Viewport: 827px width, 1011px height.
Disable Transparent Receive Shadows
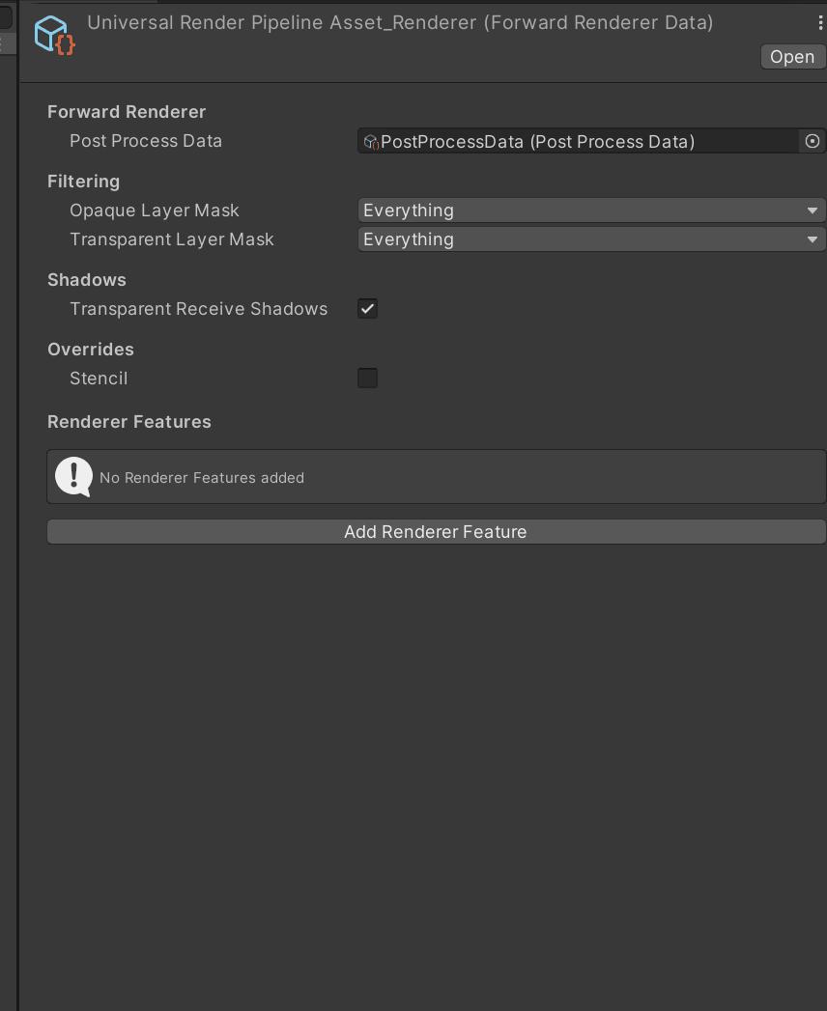pos(367,309)
